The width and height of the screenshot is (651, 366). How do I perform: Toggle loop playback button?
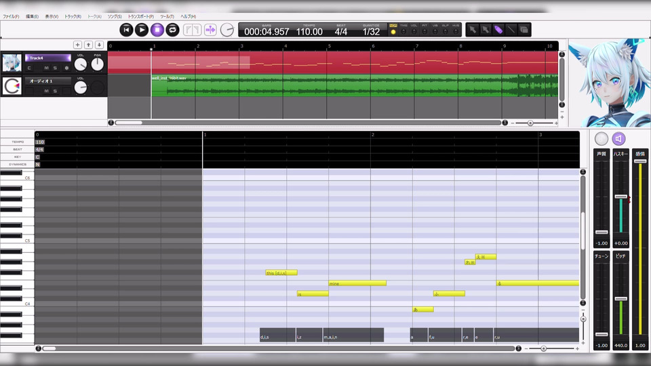pos(172,30)
